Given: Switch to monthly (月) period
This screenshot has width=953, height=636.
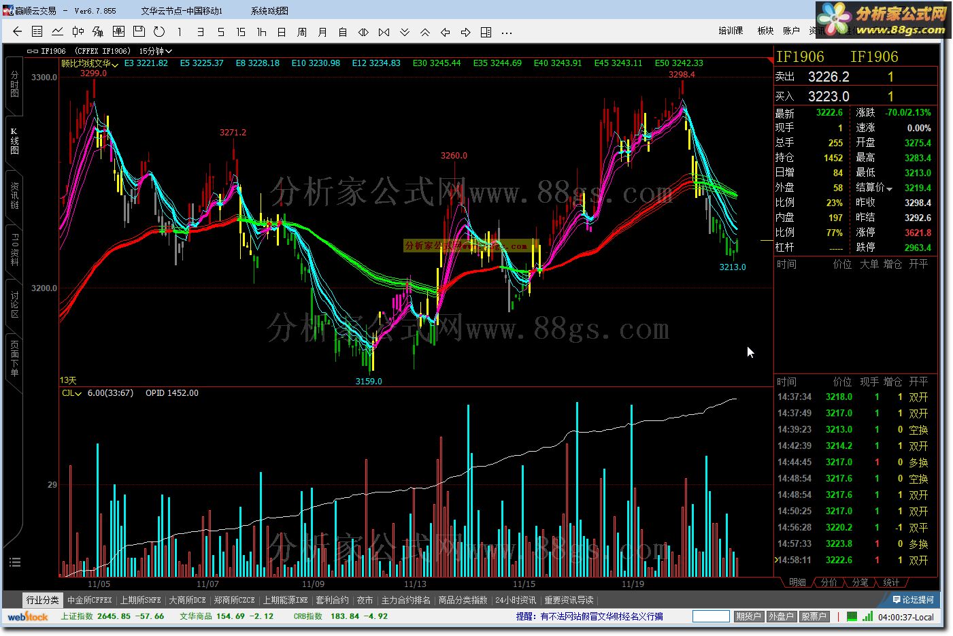Looking at the screenshot, I should tap(322, 32).
